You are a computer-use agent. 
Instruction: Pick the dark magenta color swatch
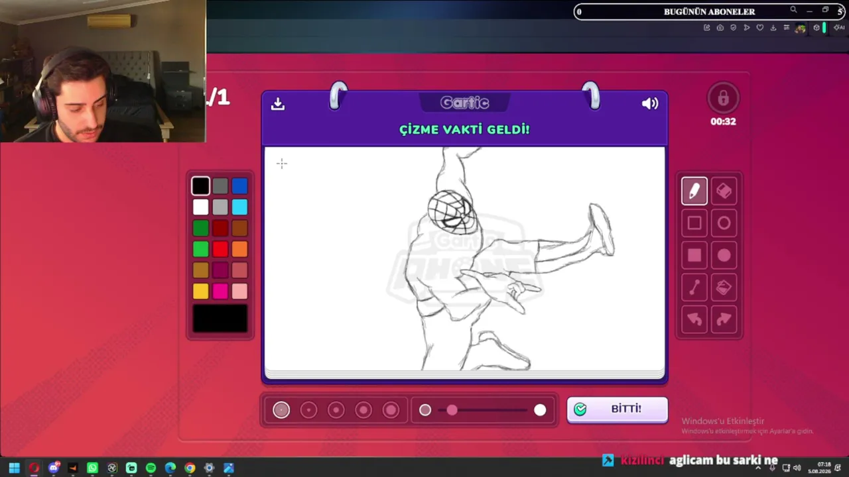(220, 270)
